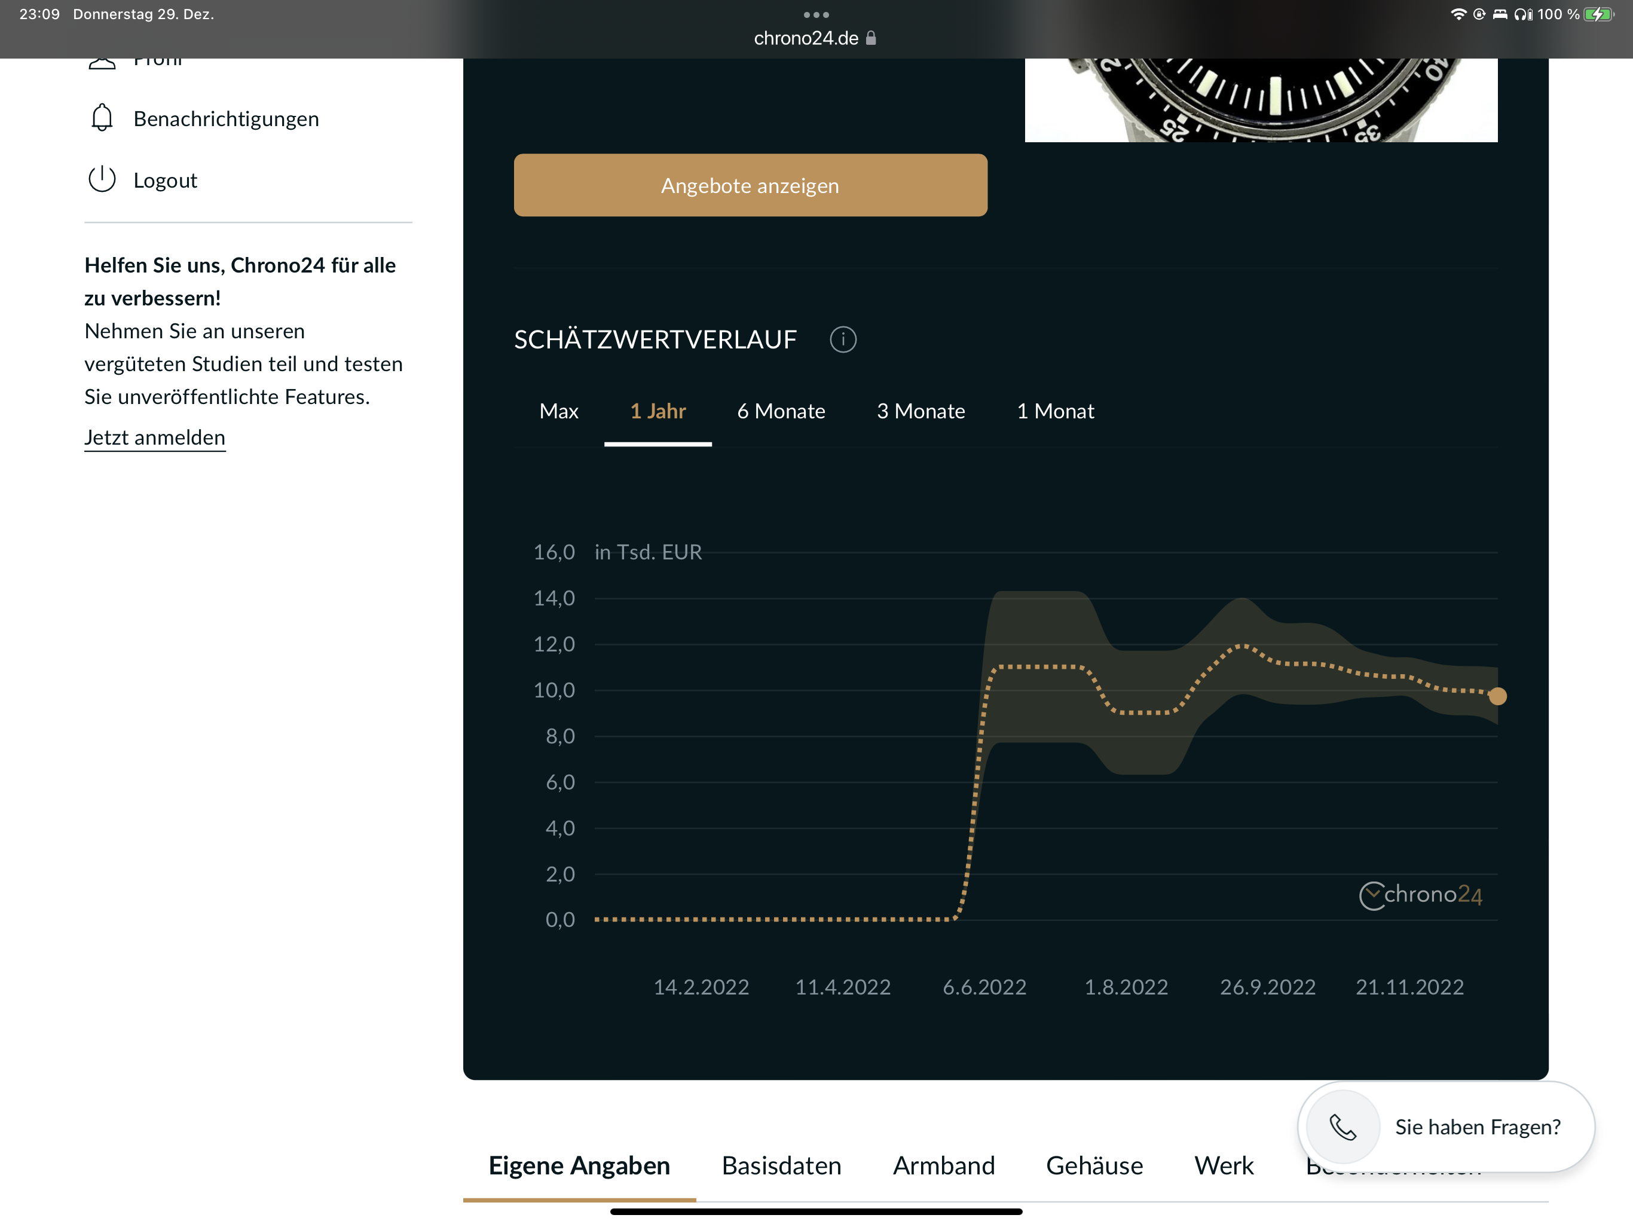Go to Gehäuse tab

[1094, 1165]
